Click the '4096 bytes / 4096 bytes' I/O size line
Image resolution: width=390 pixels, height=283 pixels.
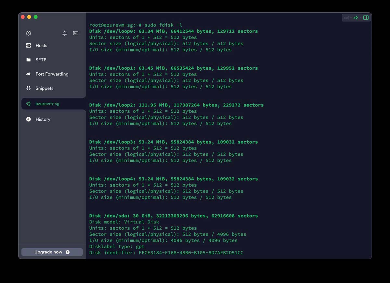163,240
